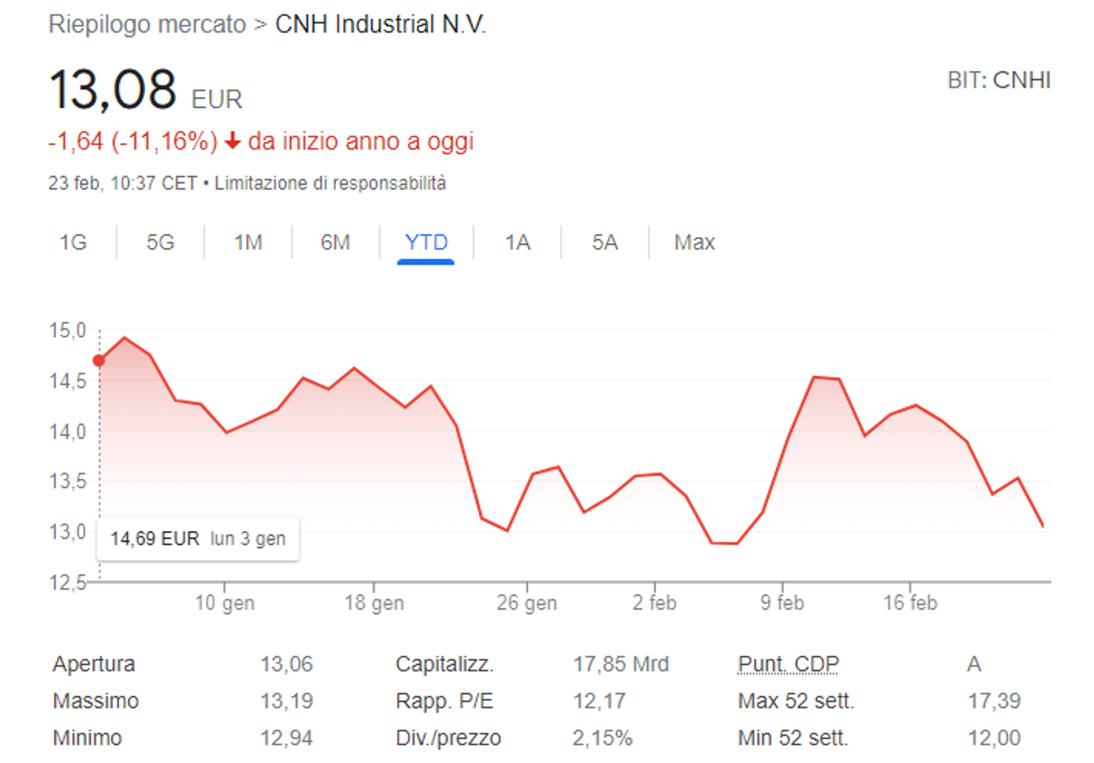The height and width of the screenshot is (763, 1094).
Task: Click the red start point marker on chart
Action: (x=99, y=360)
